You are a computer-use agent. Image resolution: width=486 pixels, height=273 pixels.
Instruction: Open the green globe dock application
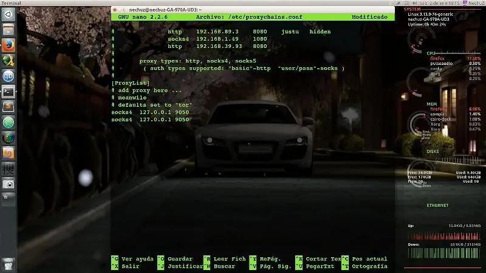coord(9,123)
